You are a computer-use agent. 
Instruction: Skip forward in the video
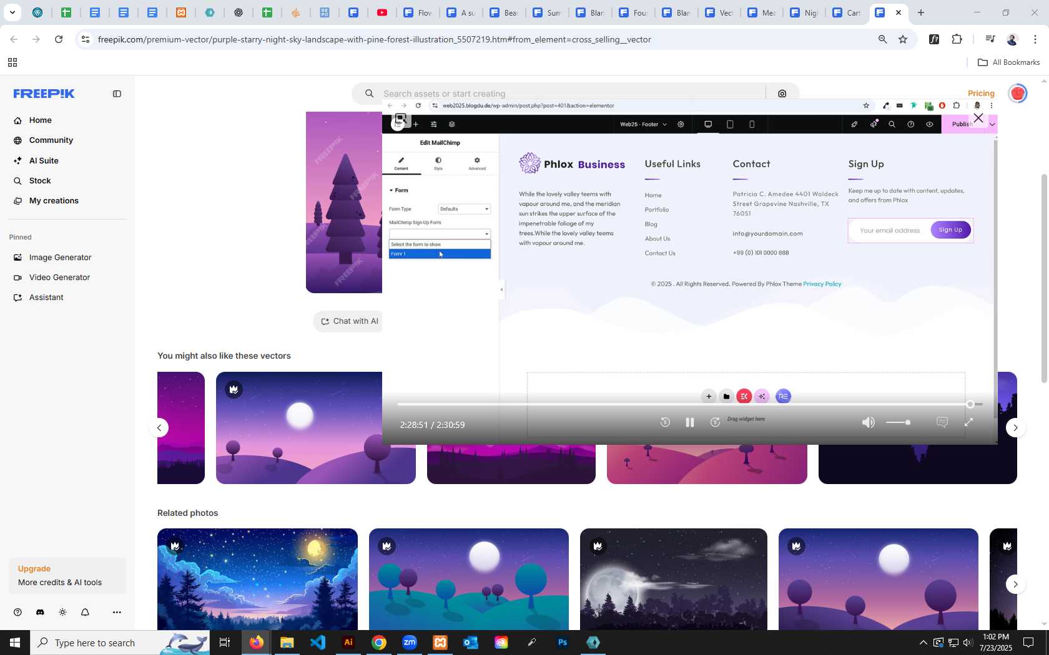(715, 422)
